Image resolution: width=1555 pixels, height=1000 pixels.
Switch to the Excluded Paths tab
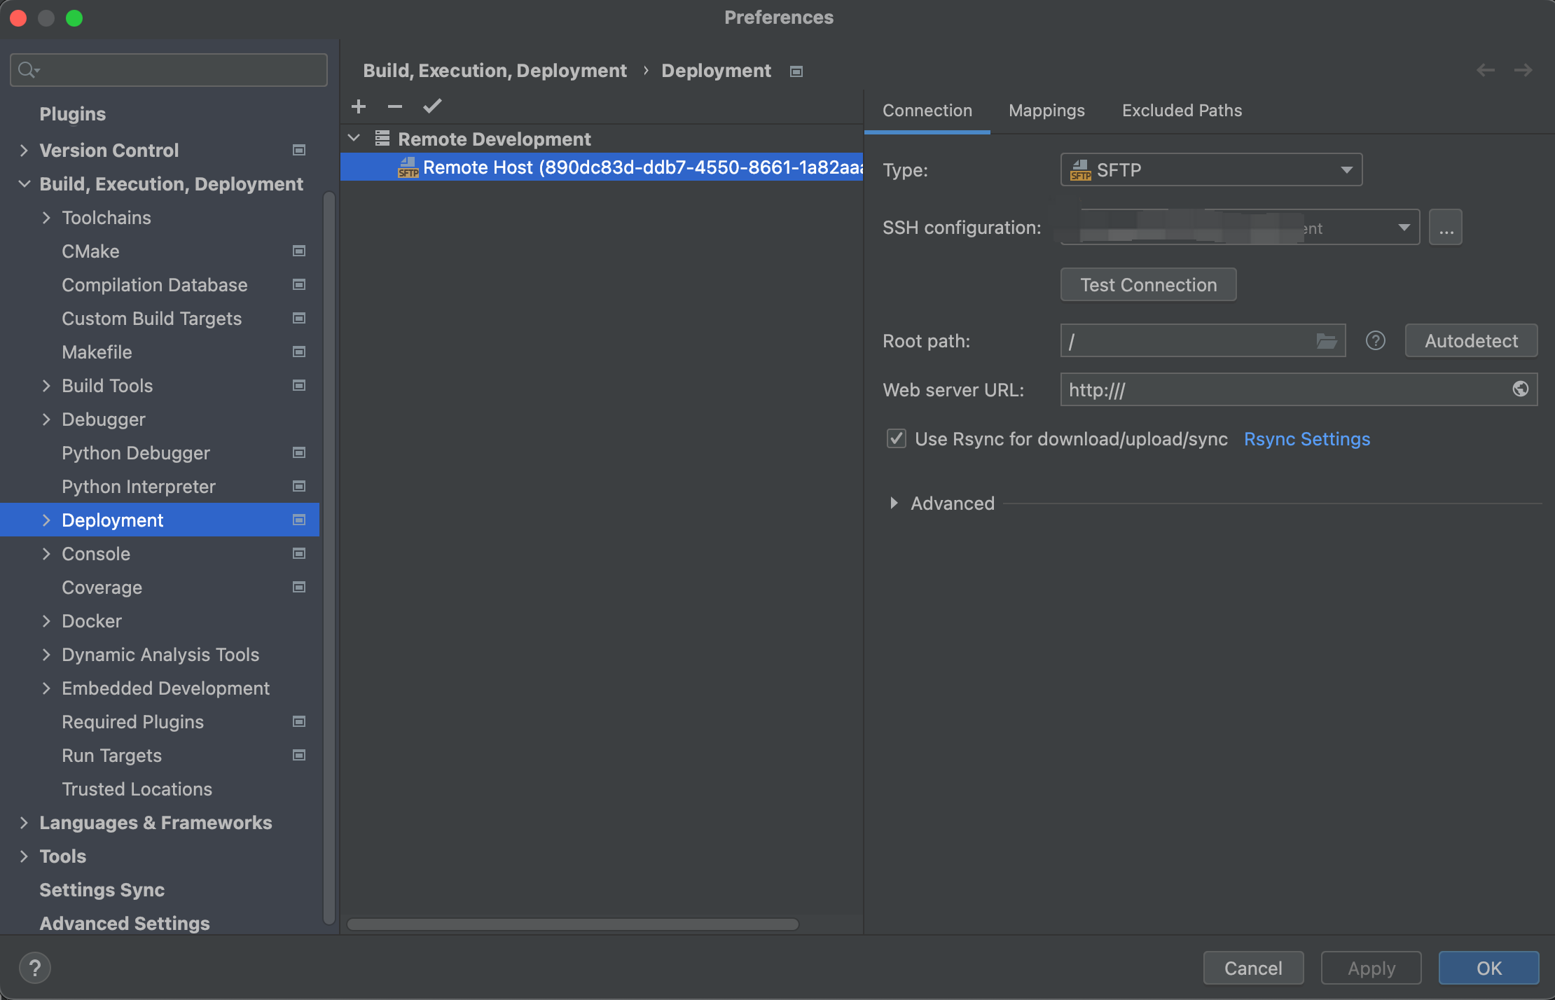click(x=1182, y=111)
